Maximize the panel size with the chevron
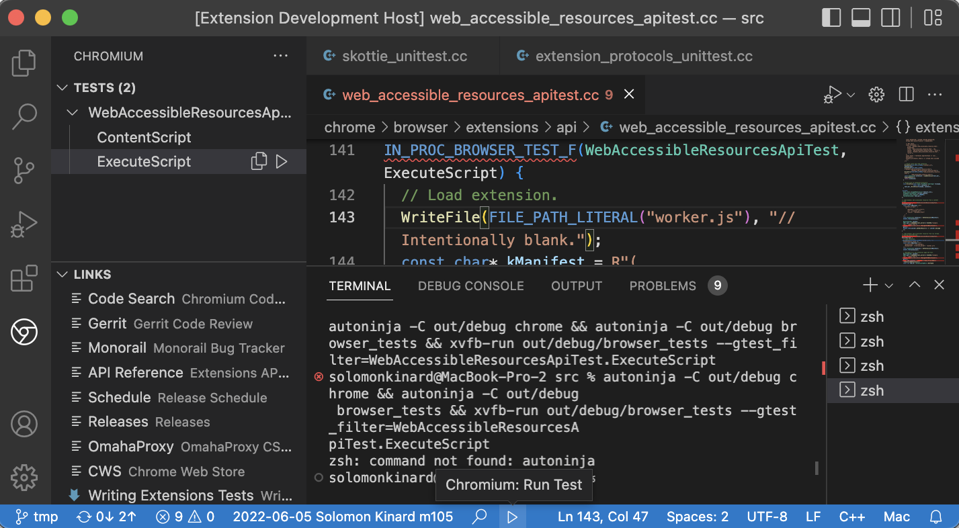Viewport: 959px width, 528px height. coord(914,285)
